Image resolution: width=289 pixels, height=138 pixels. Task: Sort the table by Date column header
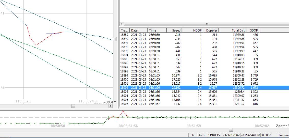pos(138,30)
